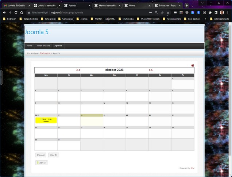Viewport: 232px width, 177px height.
Task: Click Show All categories button
Action: pos(41,155)
